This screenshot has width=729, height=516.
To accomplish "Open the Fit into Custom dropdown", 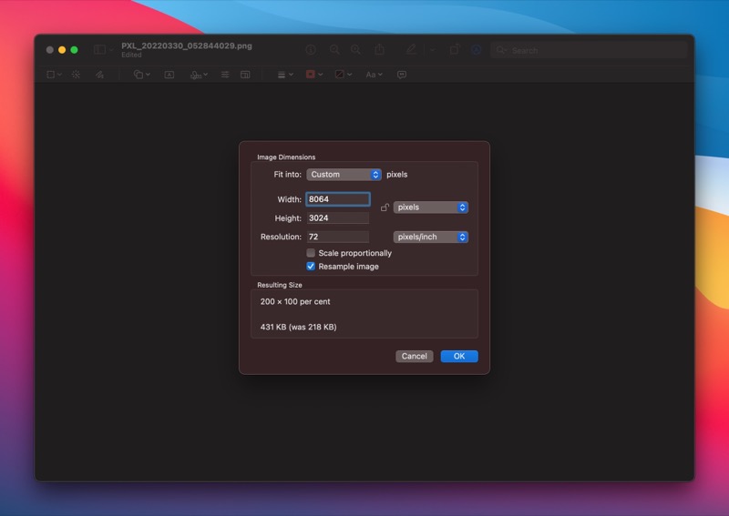I will coord(344,174).
